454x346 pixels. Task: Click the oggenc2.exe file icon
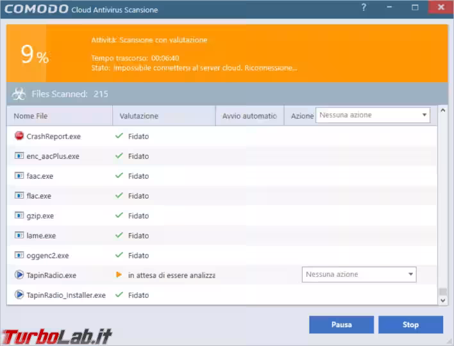(19, 255)
